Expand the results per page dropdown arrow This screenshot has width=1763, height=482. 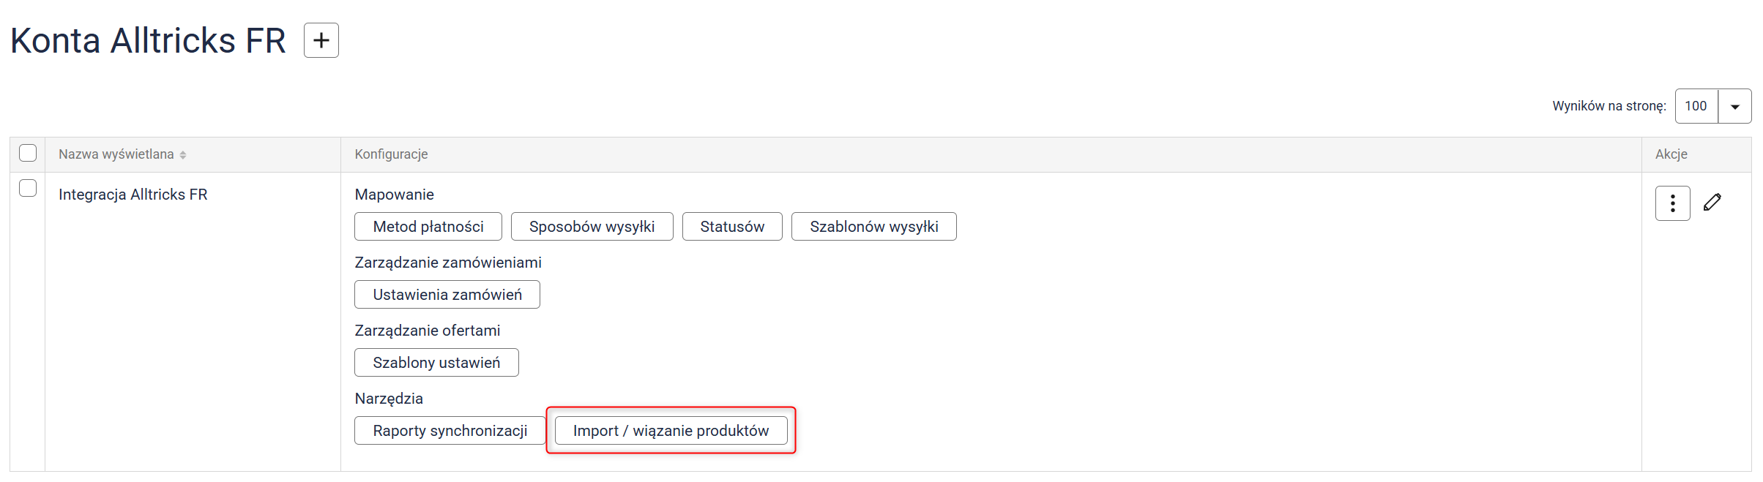(1734, 107)
